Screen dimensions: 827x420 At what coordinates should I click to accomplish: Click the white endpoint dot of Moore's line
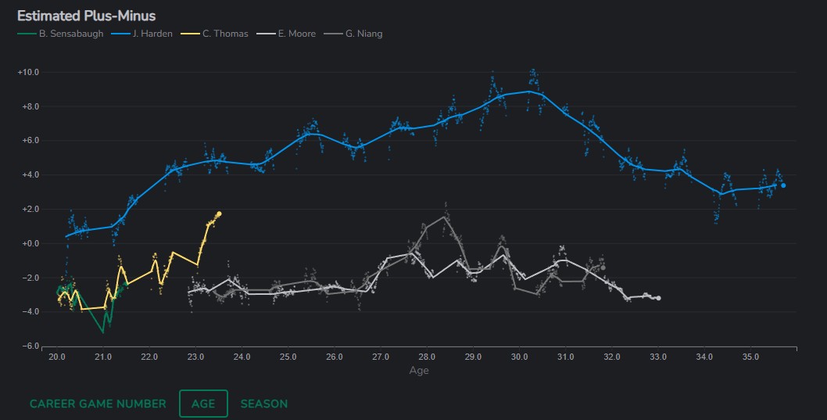pyautogui.click(x=658, y=298)
